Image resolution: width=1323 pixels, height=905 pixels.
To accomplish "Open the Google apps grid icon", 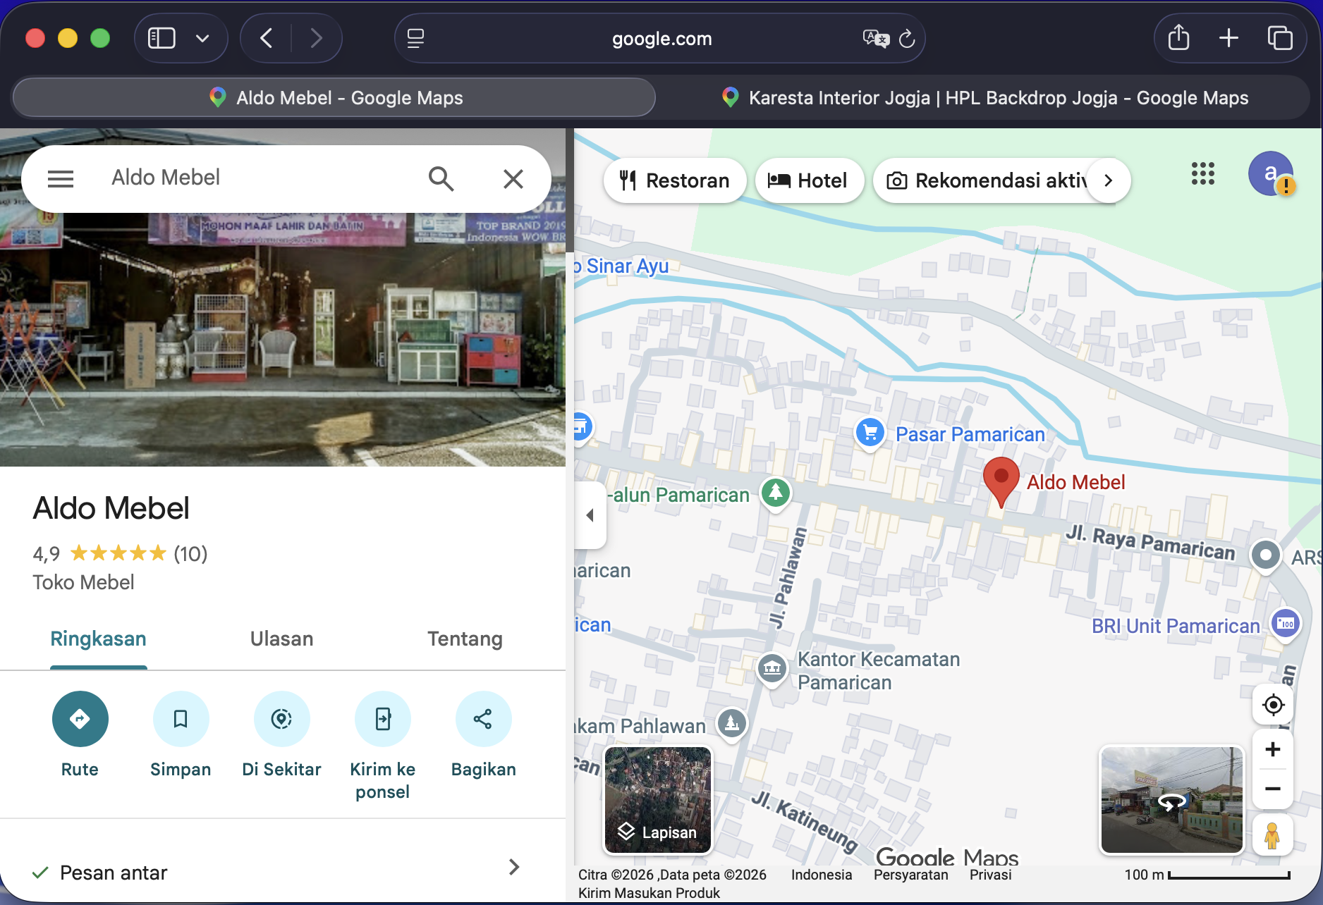I will [1203, 173].
